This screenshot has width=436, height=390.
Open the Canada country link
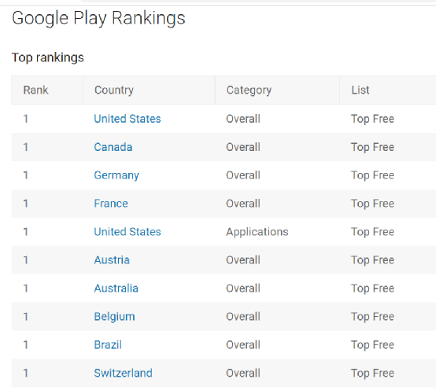[x=113, y=147]
